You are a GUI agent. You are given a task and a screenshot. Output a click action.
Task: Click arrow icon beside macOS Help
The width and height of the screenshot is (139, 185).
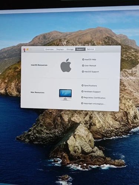pyautogui.click(x=83, y=60)
